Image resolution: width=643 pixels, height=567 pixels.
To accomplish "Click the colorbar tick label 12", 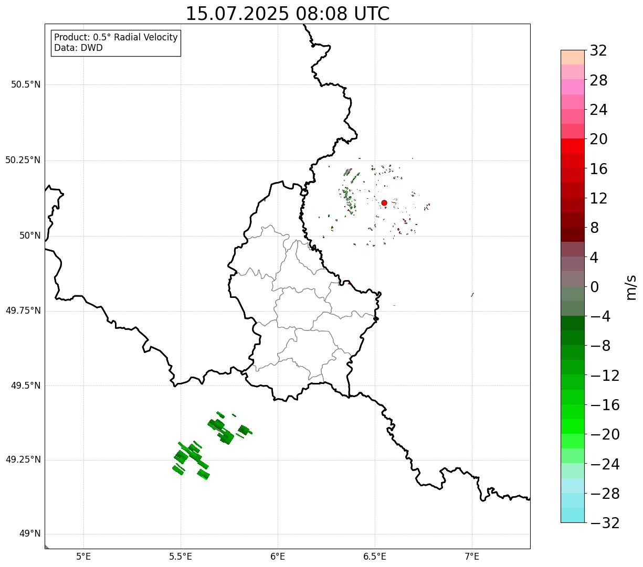I will 598,199.
